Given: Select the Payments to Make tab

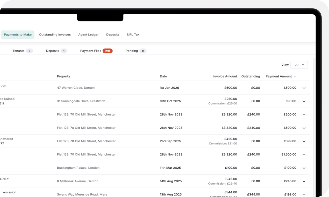Looking at the screenshot, I should click(17, 34).
